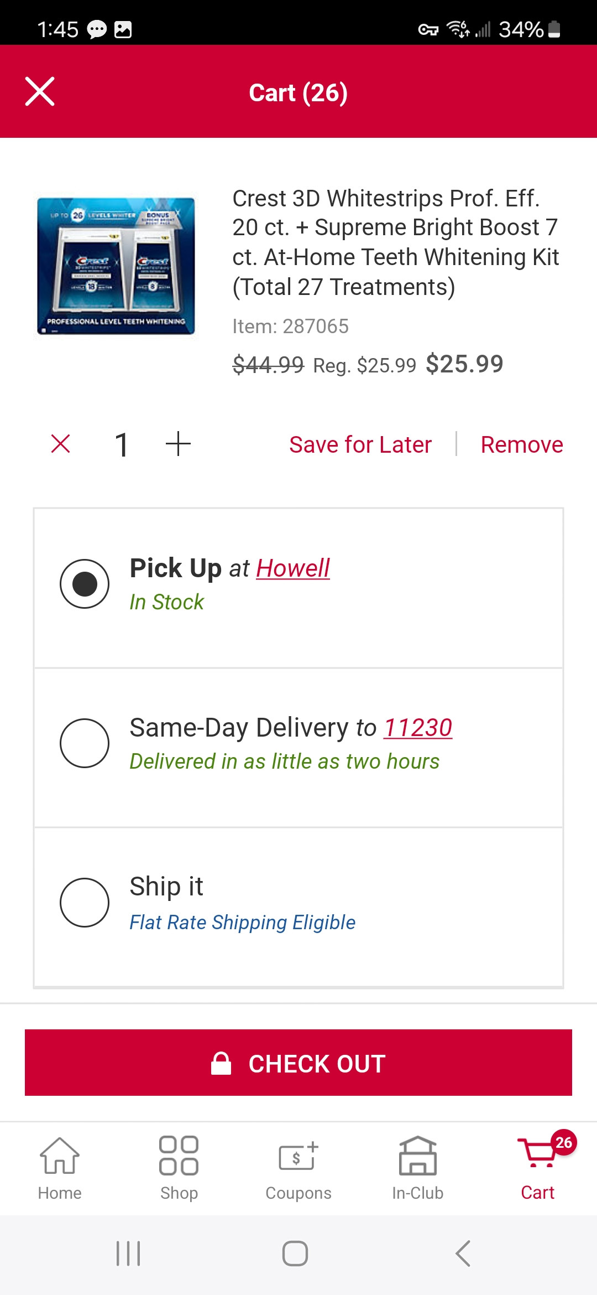Remove the Crest Whitestrips item

tap(522, 445)
